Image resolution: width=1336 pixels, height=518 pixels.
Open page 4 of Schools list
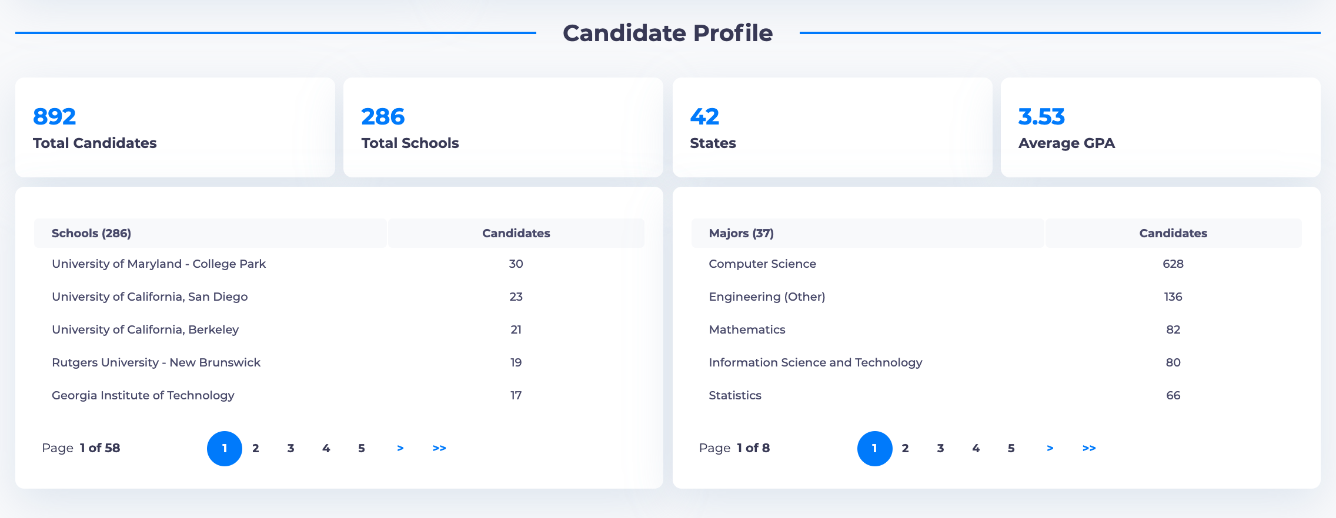point(326,448)
